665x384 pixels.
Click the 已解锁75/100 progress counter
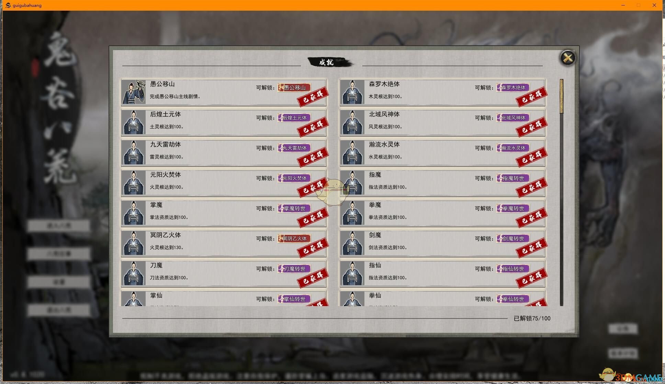click(x=532, y=318)
